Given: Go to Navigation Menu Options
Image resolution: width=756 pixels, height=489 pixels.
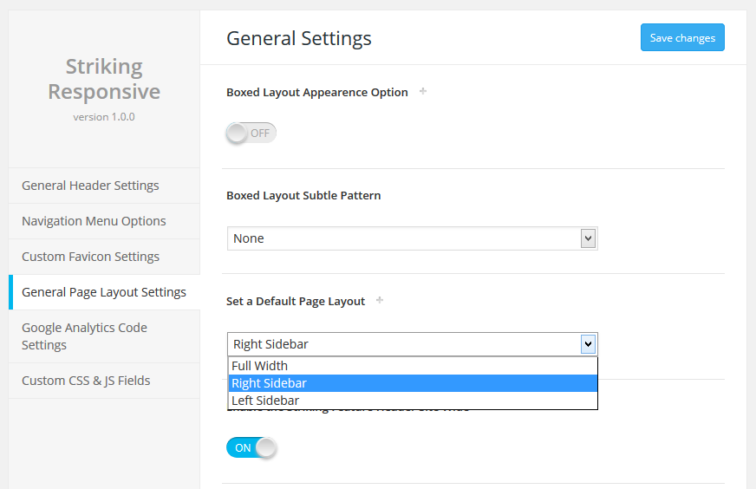Looking at the screenshot, I should pos(94,221).
